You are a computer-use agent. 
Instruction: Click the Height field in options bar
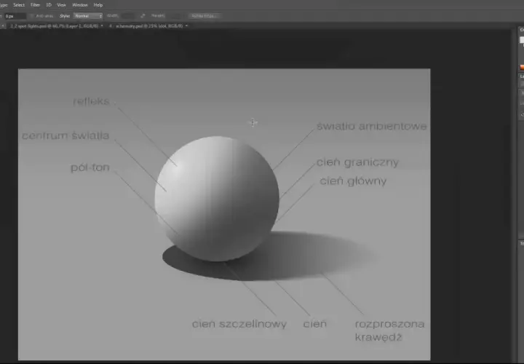(x=175, y=16)
